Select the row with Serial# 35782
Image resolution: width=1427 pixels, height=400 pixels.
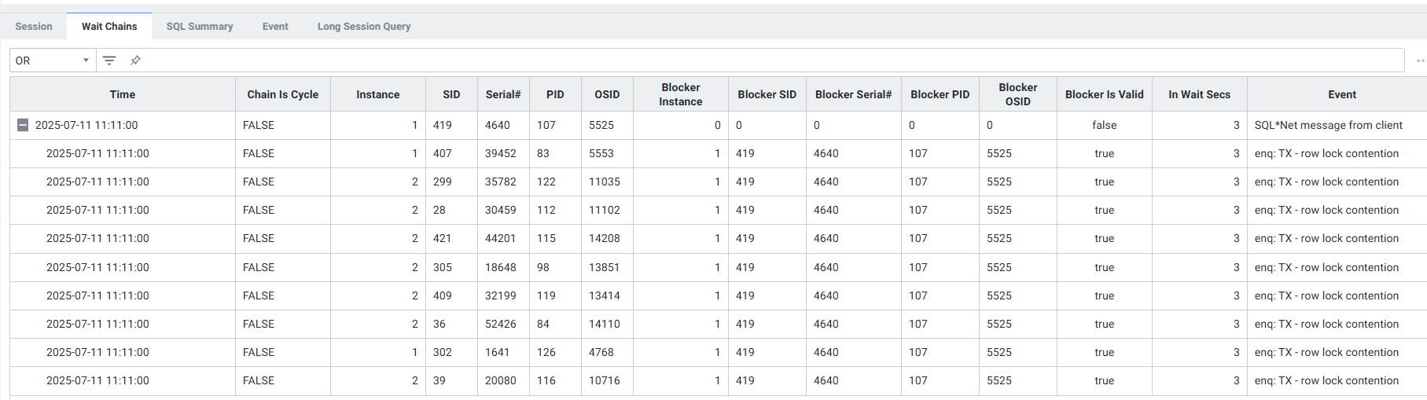click(718, 182)
